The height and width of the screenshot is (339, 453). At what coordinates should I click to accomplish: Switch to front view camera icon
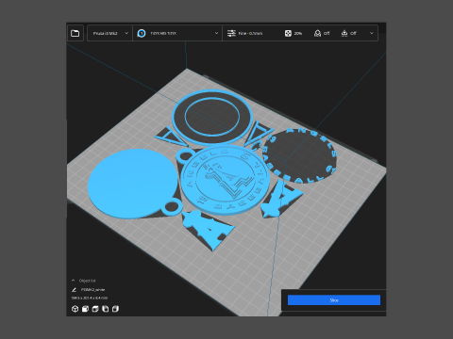coord(85,309)
